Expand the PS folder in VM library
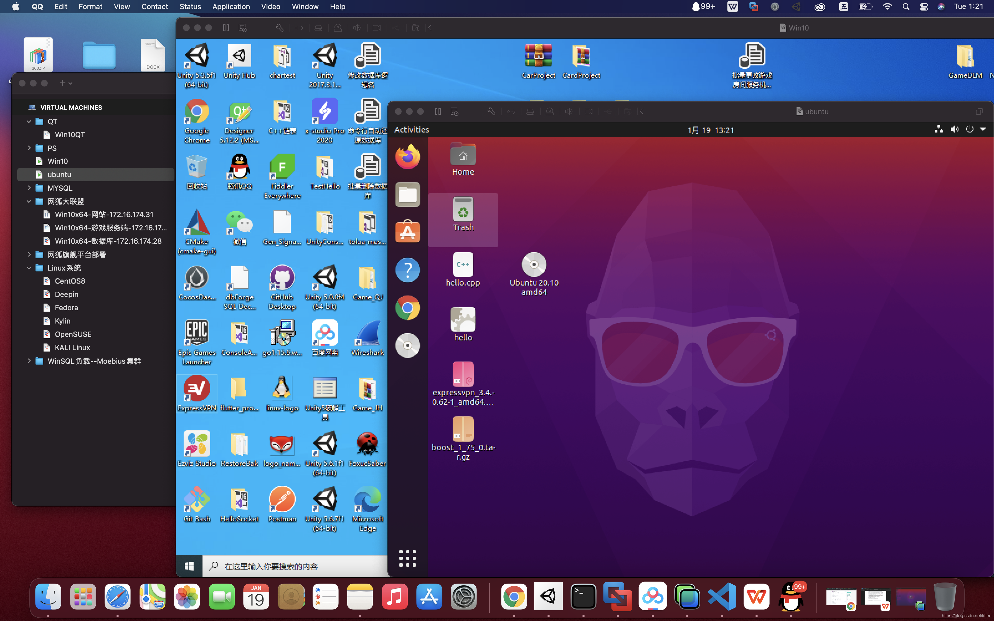Screen dimensions: 994x621 (29, 148)
